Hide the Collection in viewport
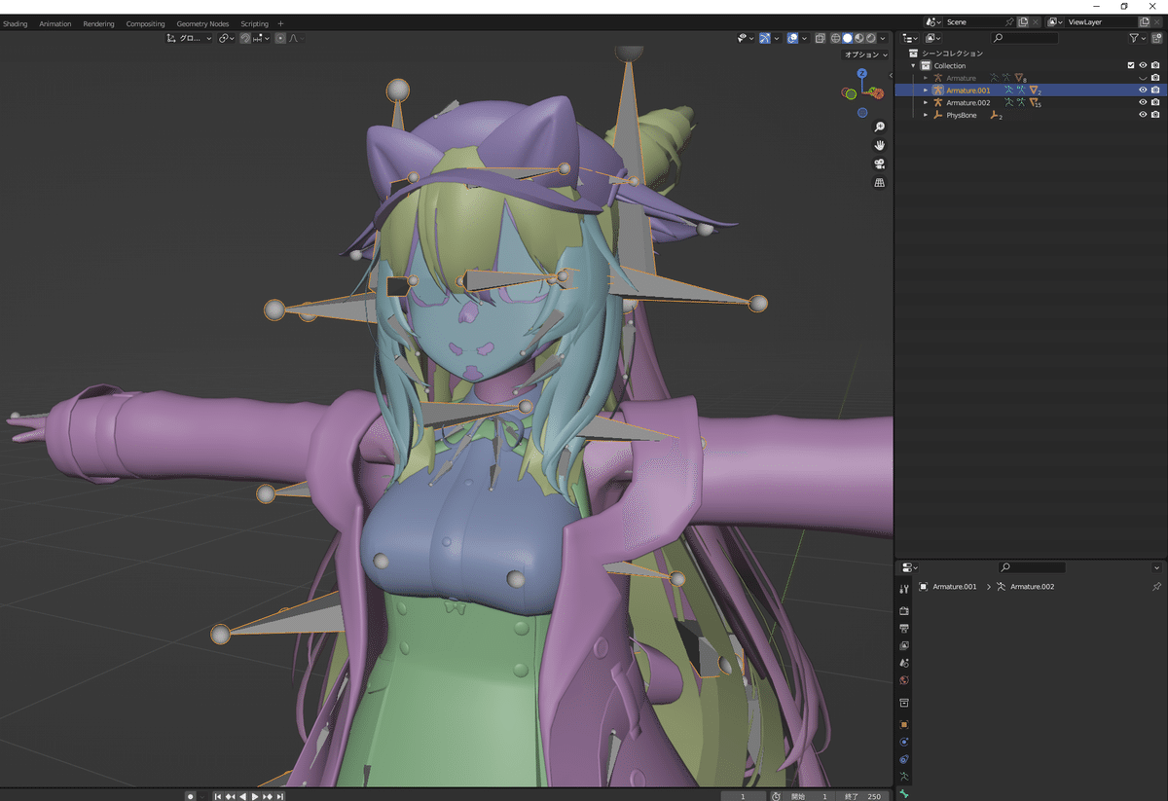 coord(1143,65)
